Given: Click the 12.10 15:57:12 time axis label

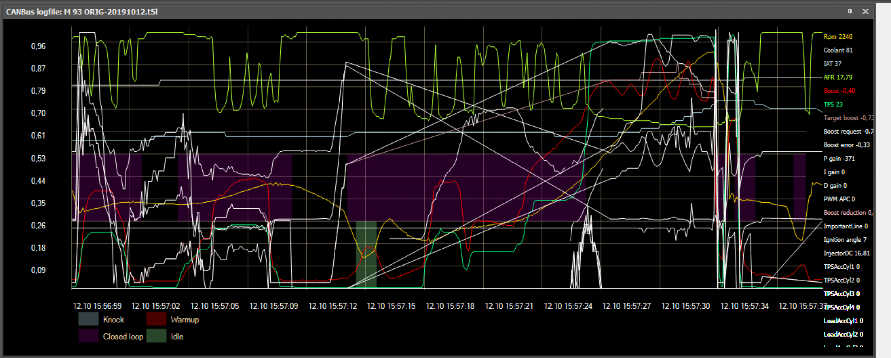Looking at the screenshot, I should click(333, 306).
